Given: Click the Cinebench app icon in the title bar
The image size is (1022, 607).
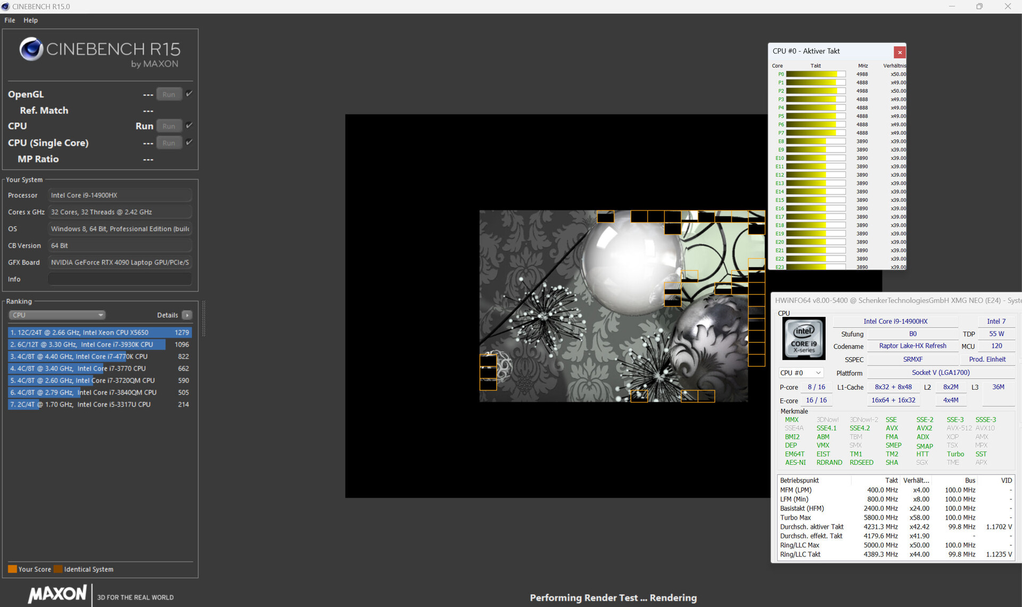Looking at the screenshot, I should click(6, 6).
